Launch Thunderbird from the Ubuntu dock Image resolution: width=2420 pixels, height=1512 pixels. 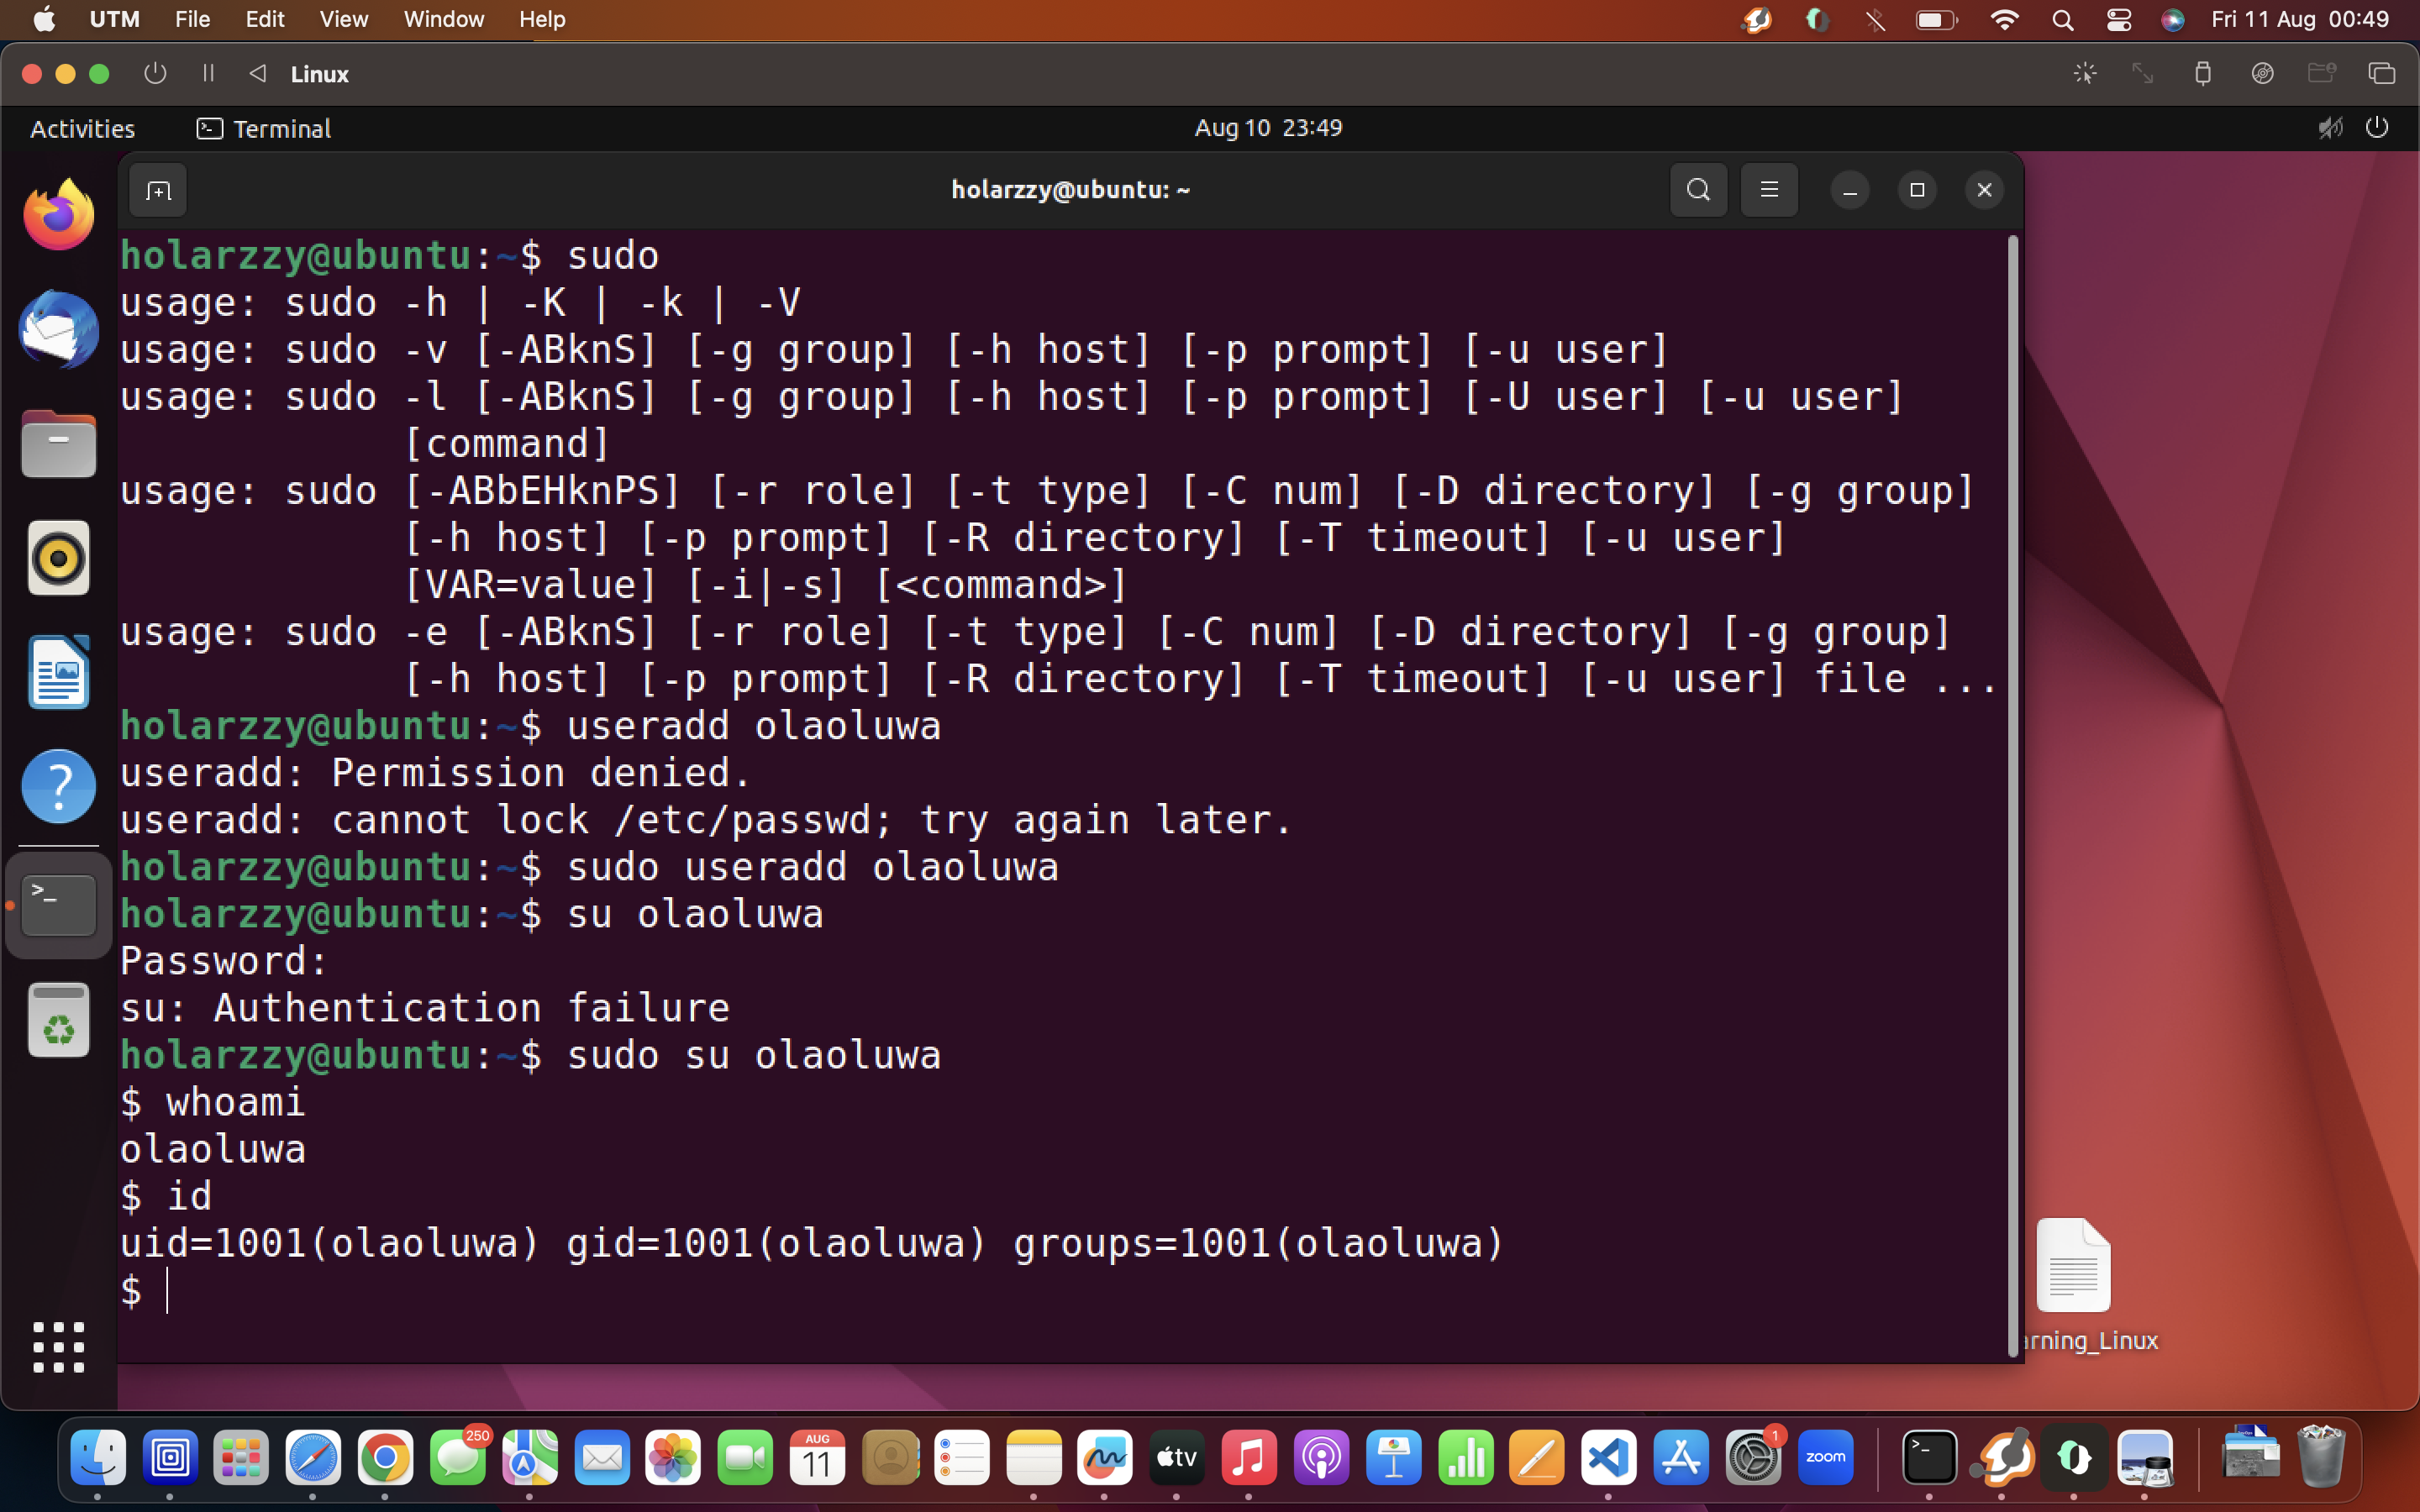pos(58,330)
